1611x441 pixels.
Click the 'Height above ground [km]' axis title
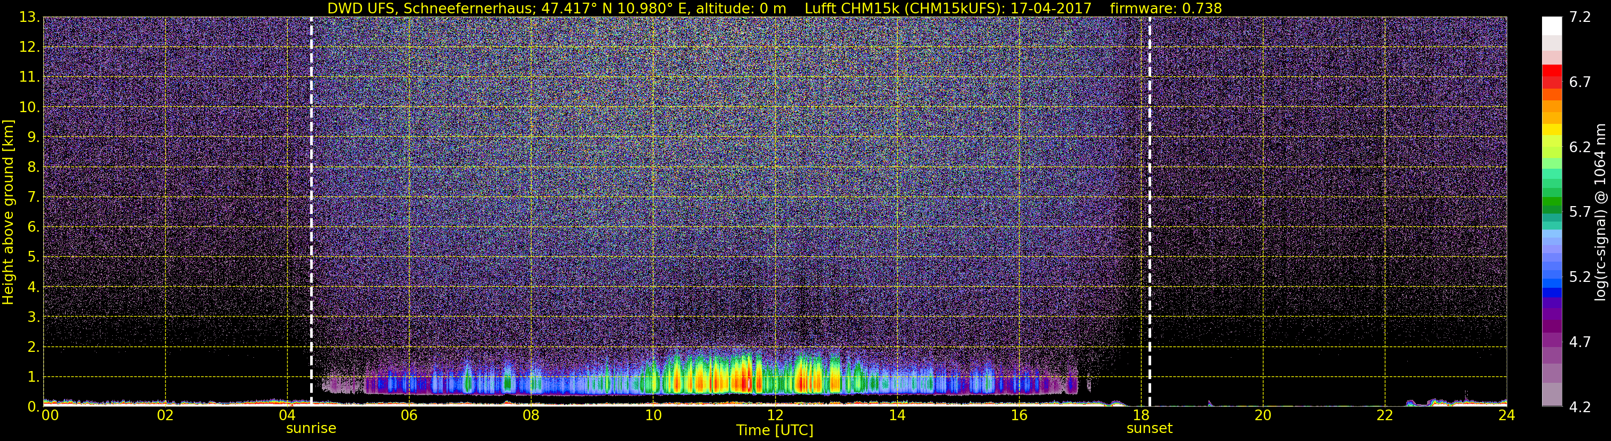(x=8, y=212)
